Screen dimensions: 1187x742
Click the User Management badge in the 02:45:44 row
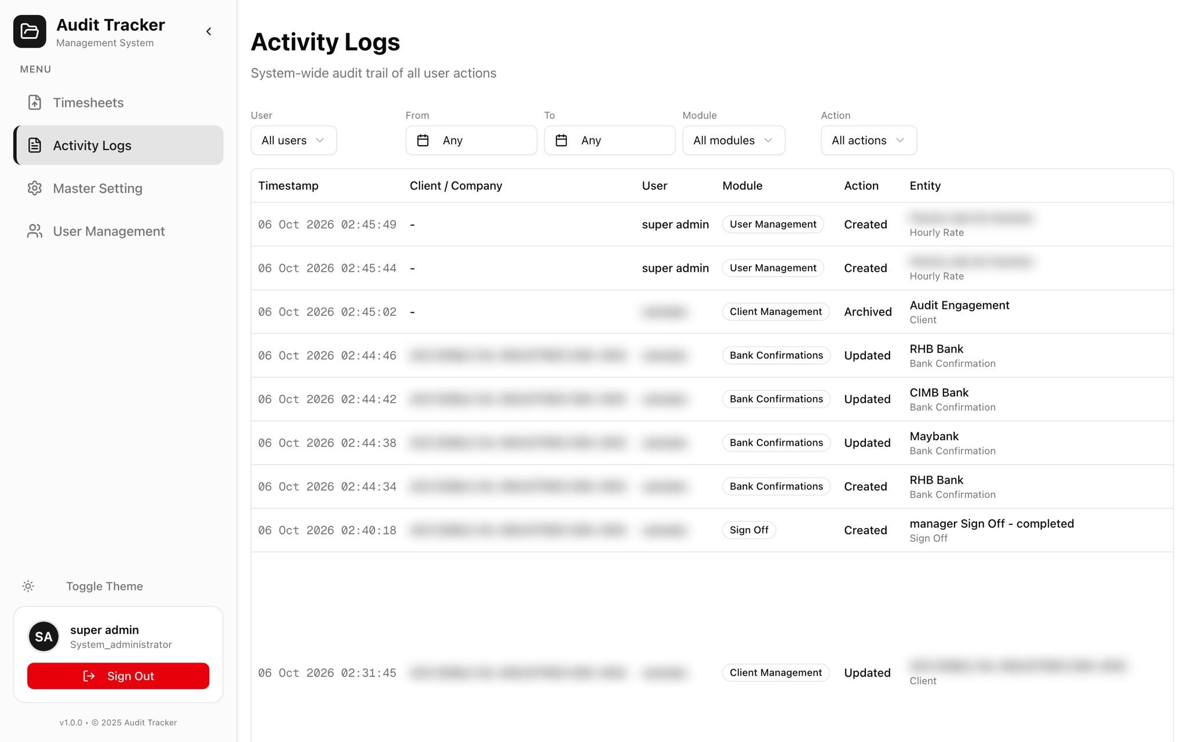(773, 268)
